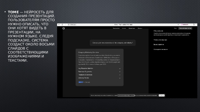
Task: Select the first heading in the right panel
Action: [158, 31]
